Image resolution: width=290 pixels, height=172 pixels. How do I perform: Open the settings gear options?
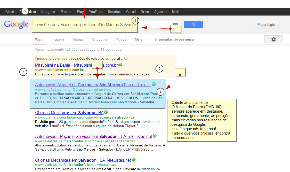point(273,39)
